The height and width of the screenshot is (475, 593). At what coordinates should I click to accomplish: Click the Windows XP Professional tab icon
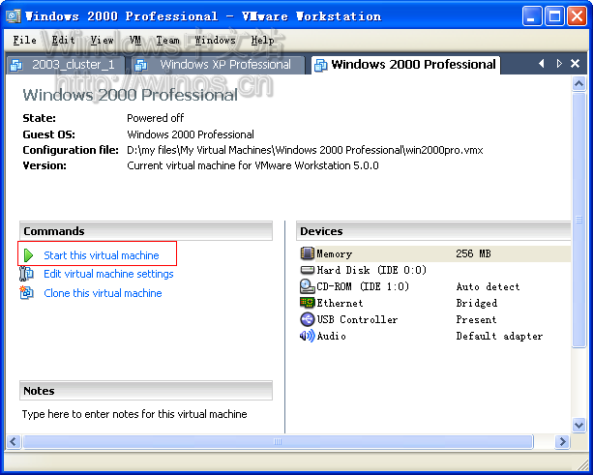click(140, 65)
